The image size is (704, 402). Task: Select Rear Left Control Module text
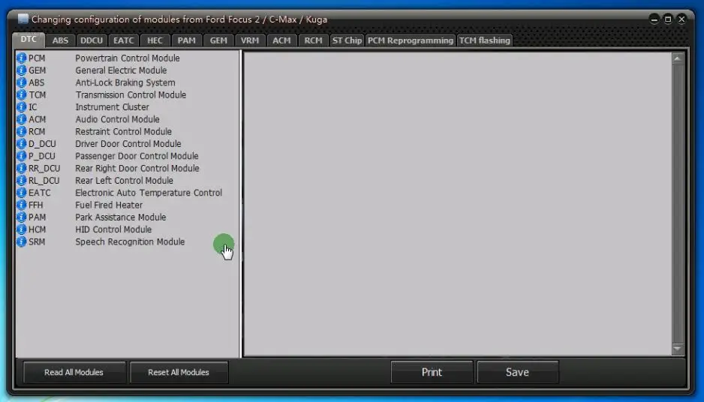(x=124, y=180)
